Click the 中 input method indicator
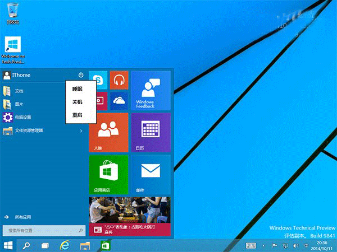337x252 pixels. [306, 246]
